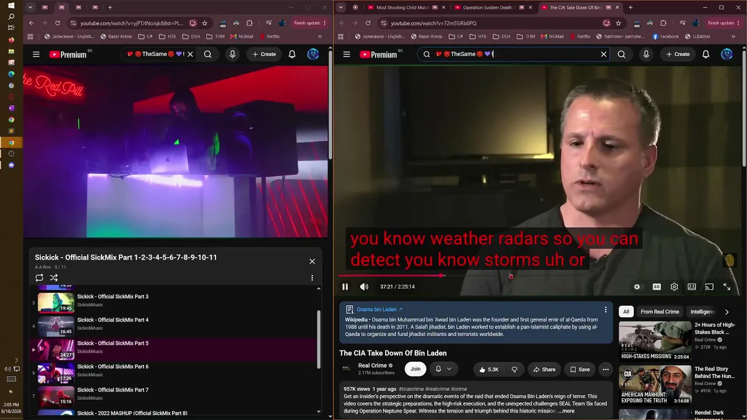747x420 pixels.
Task: Play 'Sickick - Official SickMix Part 4'
Action: click(x=113, y=320)
